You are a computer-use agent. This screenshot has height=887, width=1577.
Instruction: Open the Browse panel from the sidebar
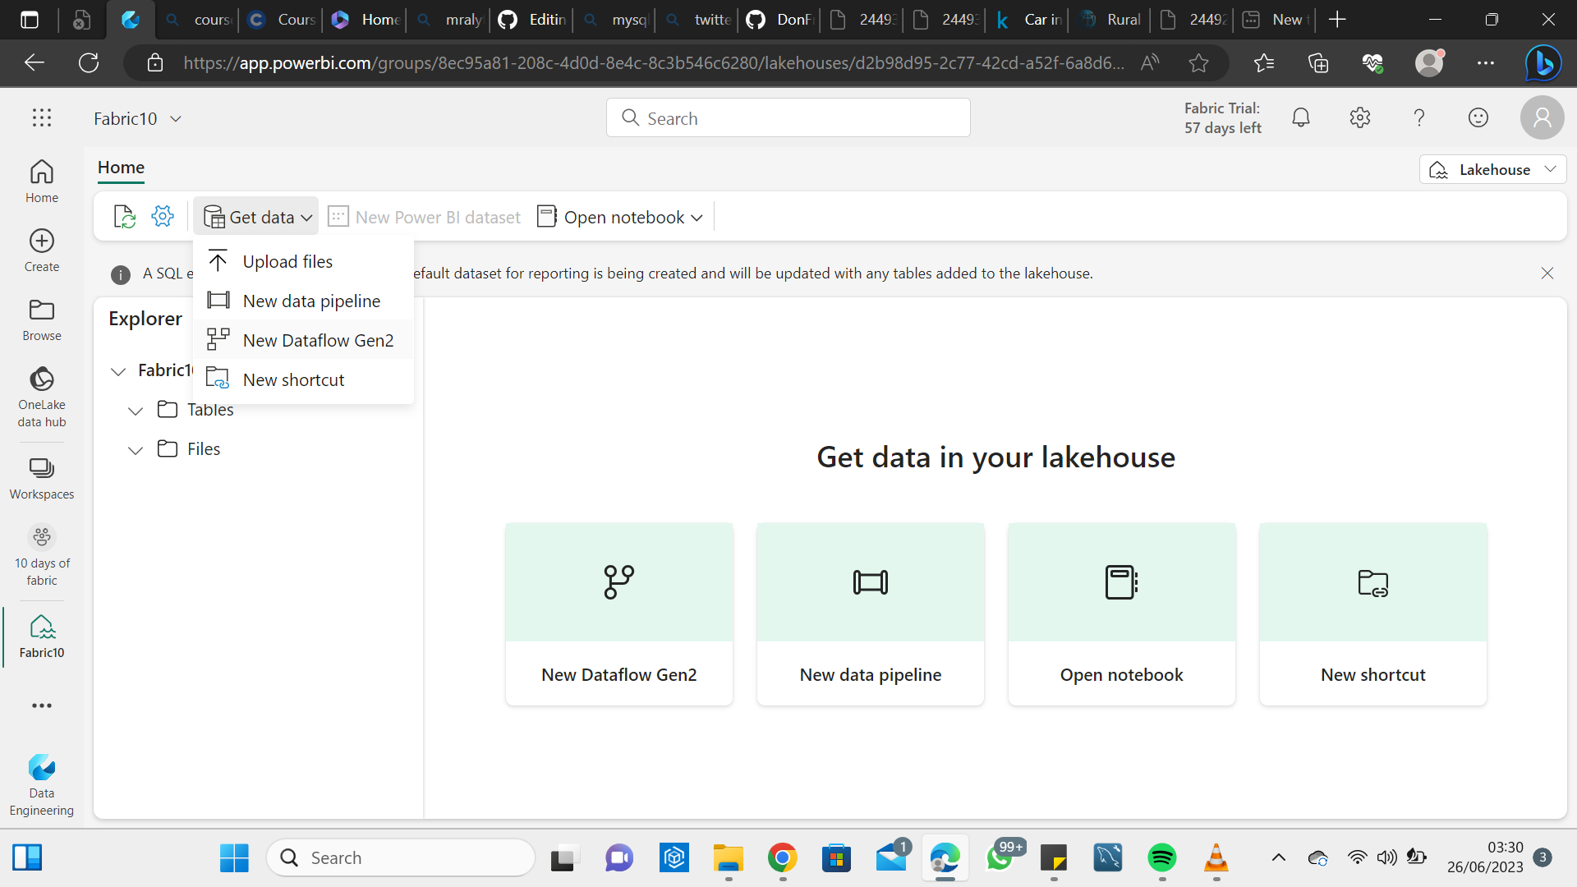(41, 319)
